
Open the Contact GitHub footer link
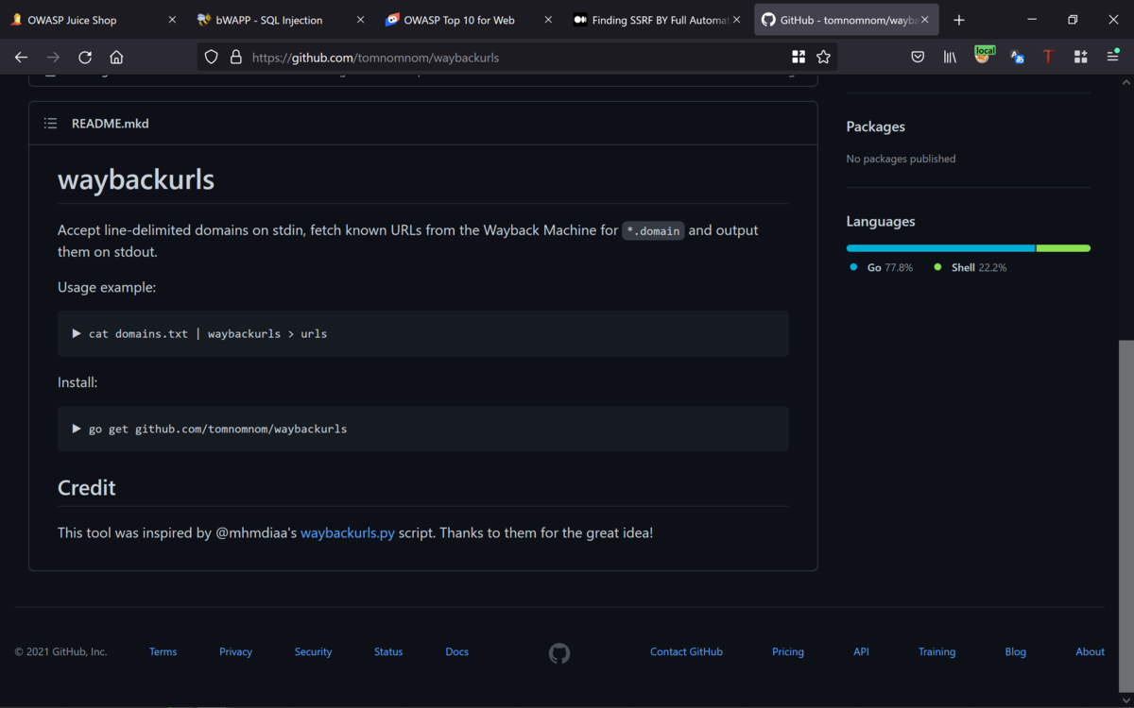(x=686, y=652)
